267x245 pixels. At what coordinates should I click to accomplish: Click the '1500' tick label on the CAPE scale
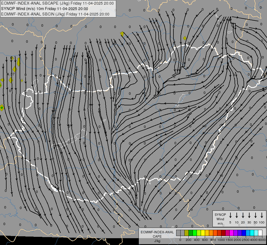(229, 240)
